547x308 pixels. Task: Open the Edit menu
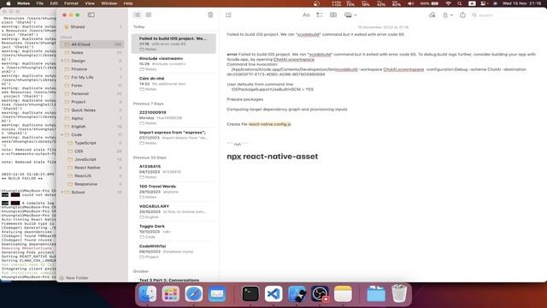pos(54,3)
